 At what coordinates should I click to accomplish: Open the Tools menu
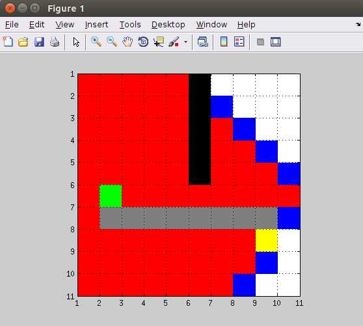pyautogui.click(x=130, y=25)
